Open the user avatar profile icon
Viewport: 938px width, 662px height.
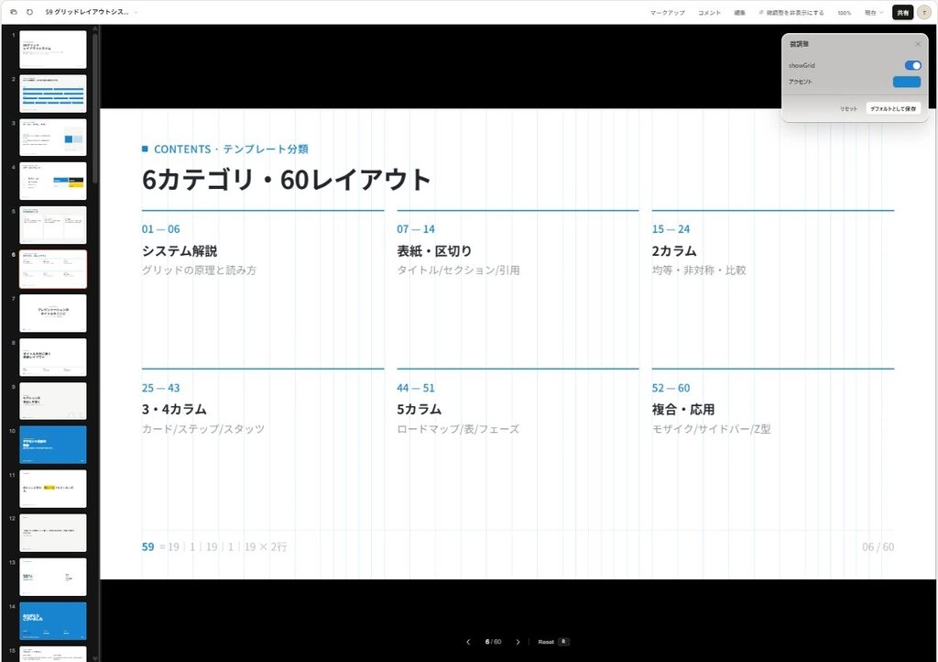pos(924,13)
